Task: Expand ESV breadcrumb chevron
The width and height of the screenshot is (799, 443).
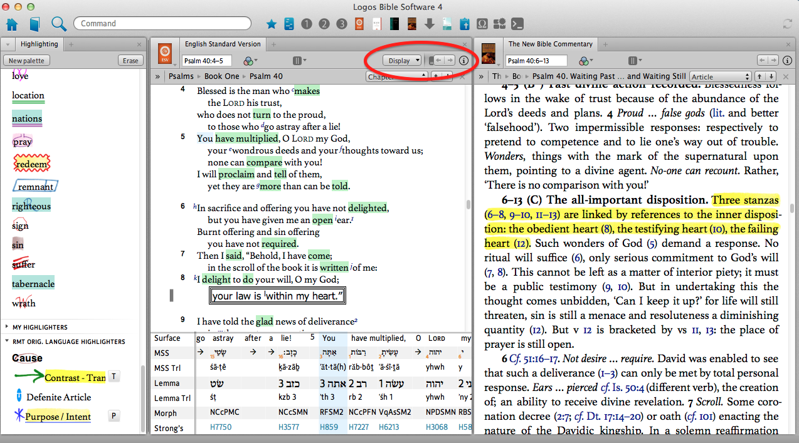Action: point(159,76)
